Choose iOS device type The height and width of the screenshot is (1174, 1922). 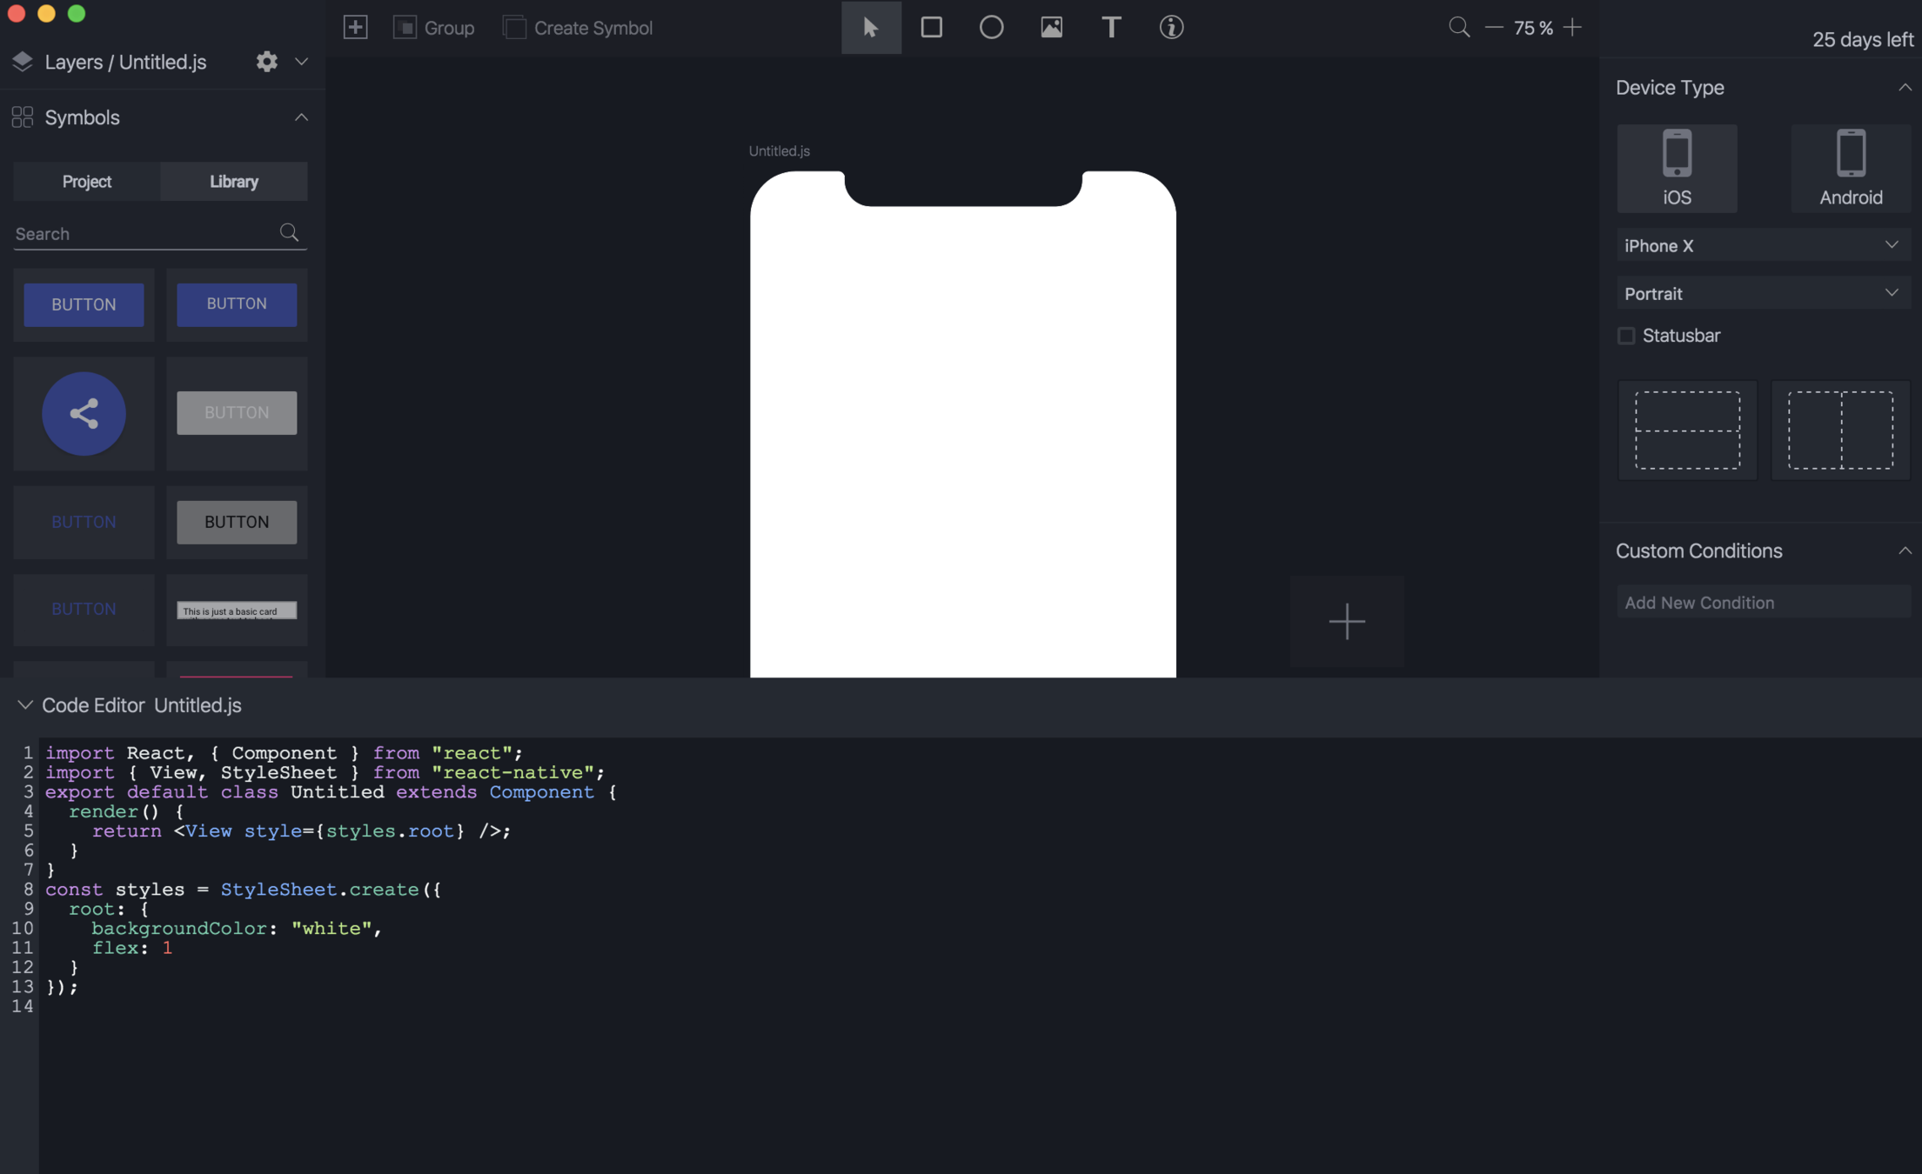click(1677, 168)
